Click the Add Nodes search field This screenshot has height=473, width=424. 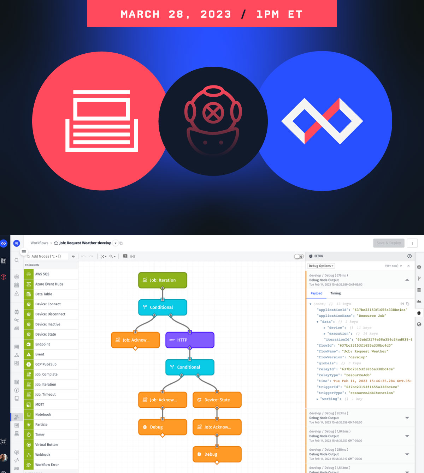pos(47,256)
